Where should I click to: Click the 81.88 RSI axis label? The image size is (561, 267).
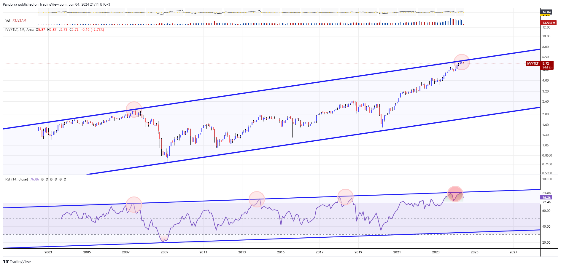tap(546, 193)
